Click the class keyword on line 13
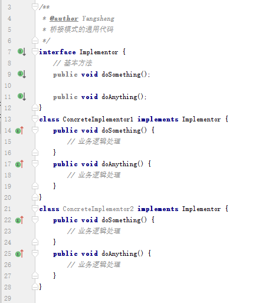Screen dimensions: 276x303 (x=49, y=120)
